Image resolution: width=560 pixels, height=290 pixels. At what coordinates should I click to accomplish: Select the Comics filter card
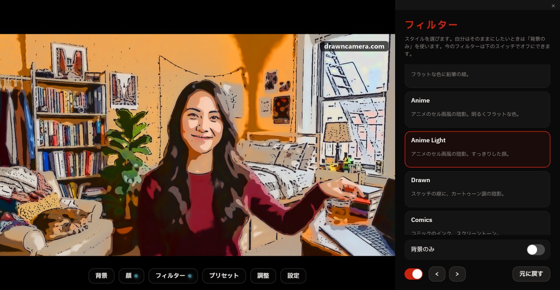pyautogui.click(x=477, y=223)
